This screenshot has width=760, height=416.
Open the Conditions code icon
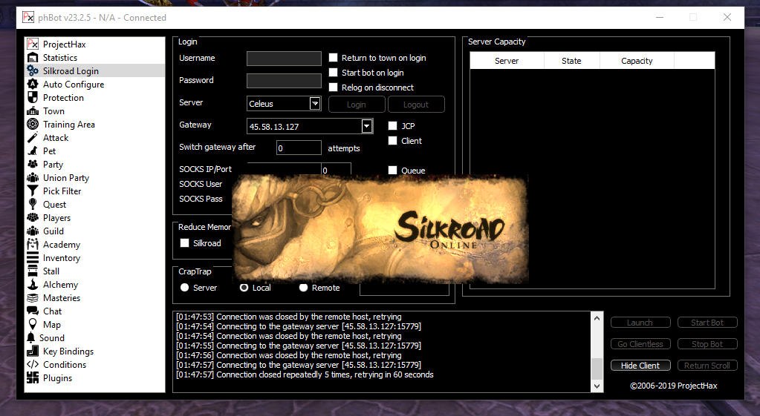[x=32, y=365]
